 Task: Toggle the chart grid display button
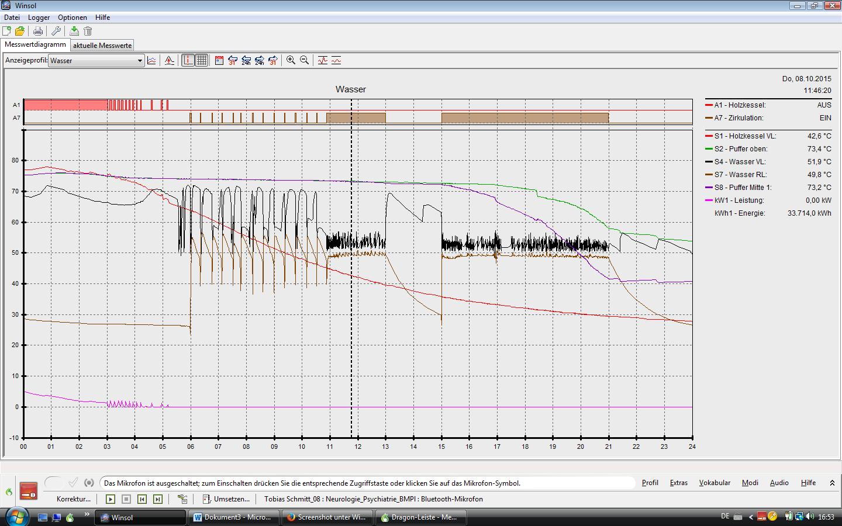201,60
